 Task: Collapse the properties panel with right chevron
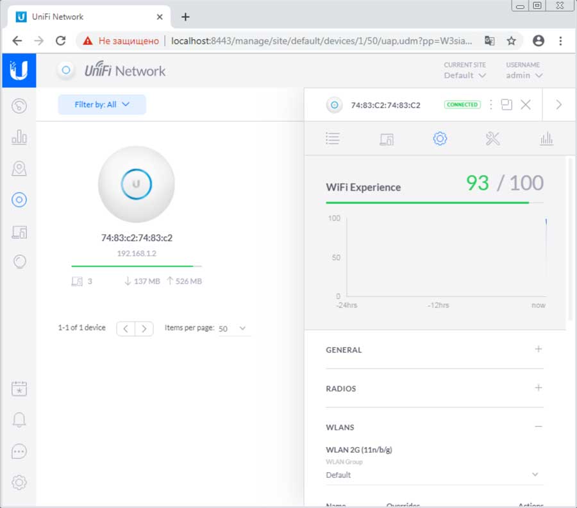[558, 105]
